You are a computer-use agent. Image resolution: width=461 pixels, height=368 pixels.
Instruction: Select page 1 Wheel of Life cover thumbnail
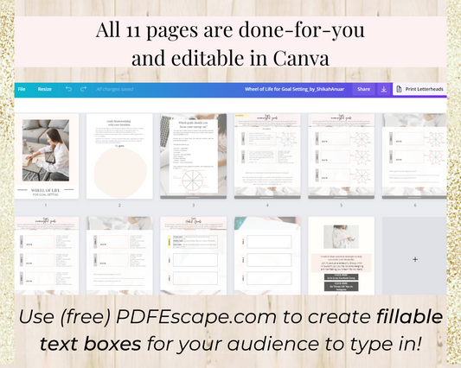tap(46, 156)
